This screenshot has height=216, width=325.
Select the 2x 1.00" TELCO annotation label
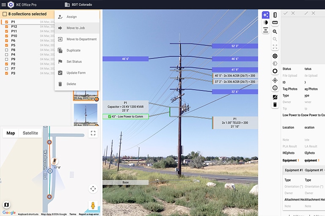(x=235, y=123)
